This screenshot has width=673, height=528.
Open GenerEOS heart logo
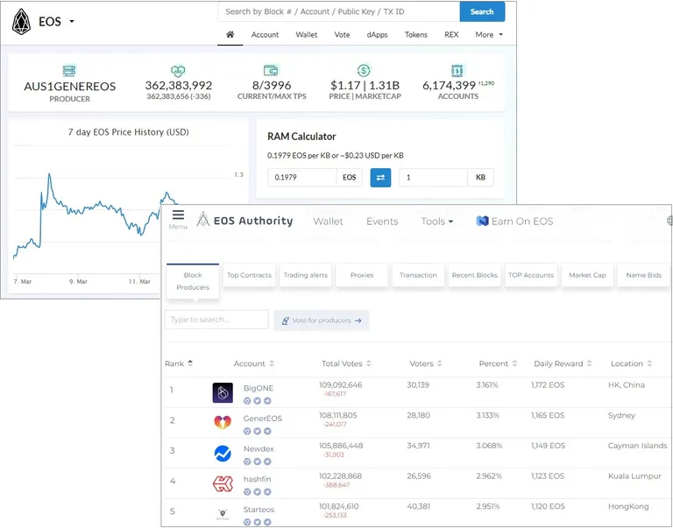(x=223, y=422)
